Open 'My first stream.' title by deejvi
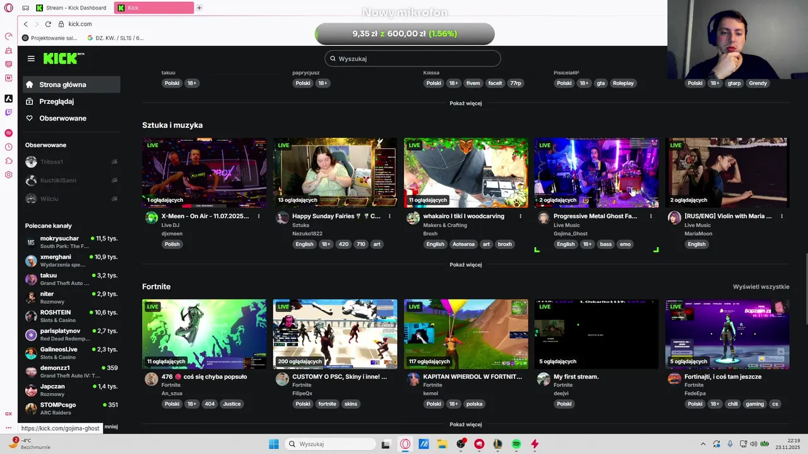Image resolution: width=808 pixels, height=454 pixels. (x=576, y=377)
